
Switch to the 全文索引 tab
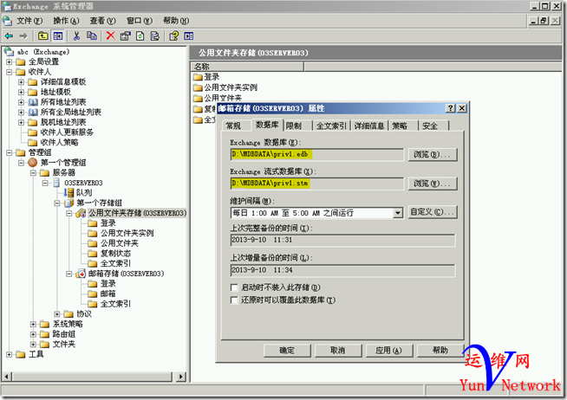click(x=331, y=126)
